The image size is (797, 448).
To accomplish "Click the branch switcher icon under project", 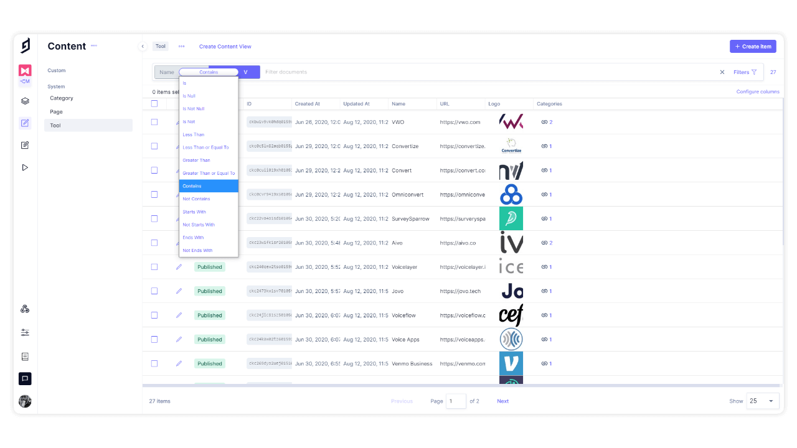I will [25, 82].
